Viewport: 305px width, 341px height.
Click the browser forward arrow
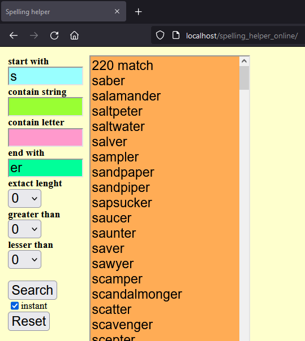(34, 36)
